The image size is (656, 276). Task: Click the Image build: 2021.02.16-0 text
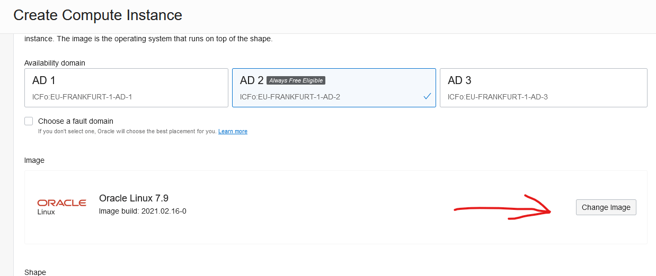point(143,211)
